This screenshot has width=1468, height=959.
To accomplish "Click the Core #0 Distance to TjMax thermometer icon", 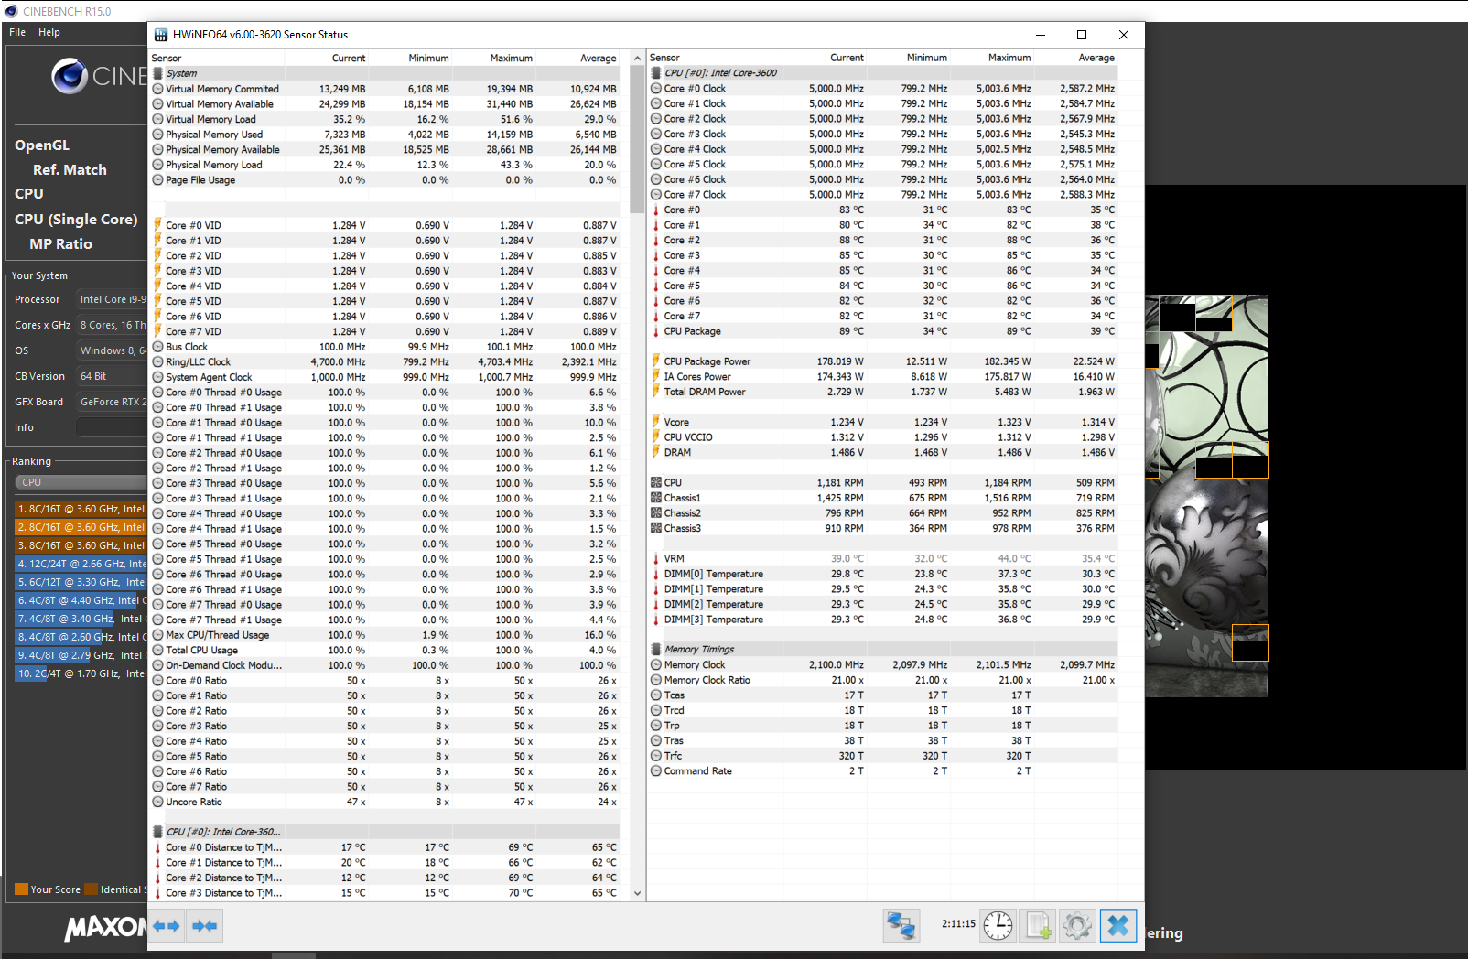I will coord(158,847).
